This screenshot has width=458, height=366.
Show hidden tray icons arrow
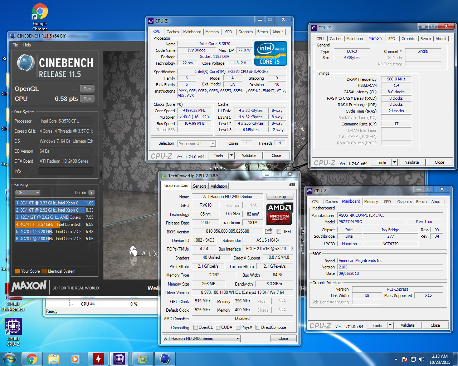pos(396,359)
